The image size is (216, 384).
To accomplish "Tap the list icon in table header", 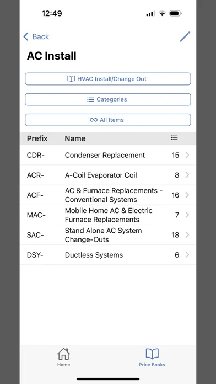I will (x=174, y=138).
